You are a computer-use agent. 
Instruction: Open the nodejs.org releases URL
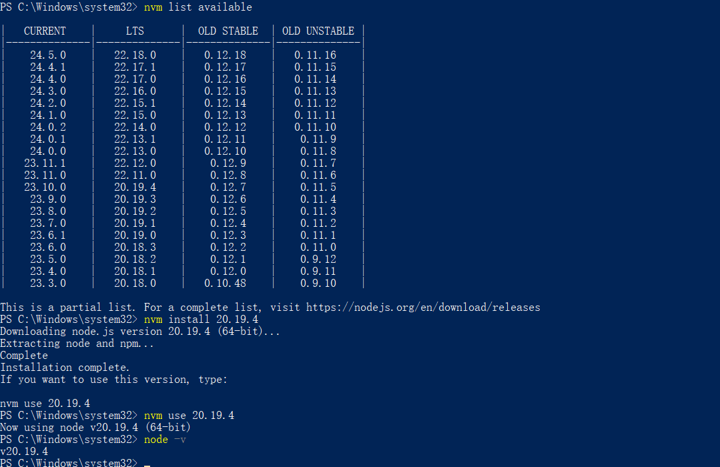[423, 308]
